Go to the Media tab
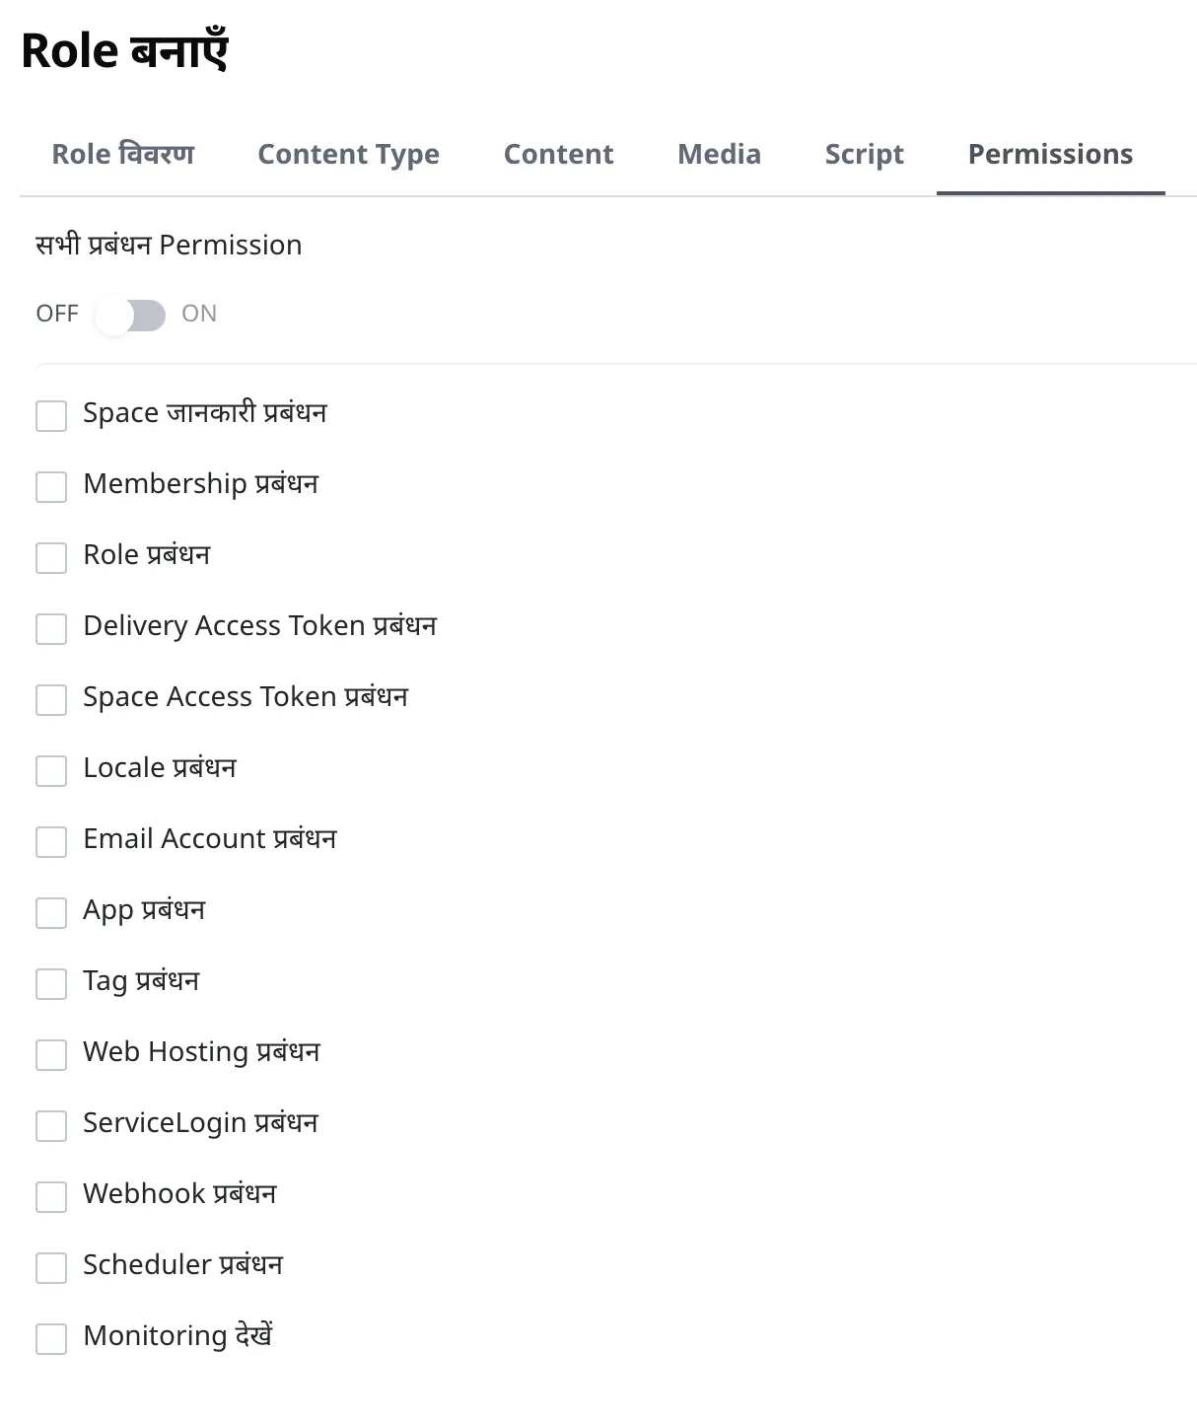The image size is (1197, 1422). click(x=719, y=155)
